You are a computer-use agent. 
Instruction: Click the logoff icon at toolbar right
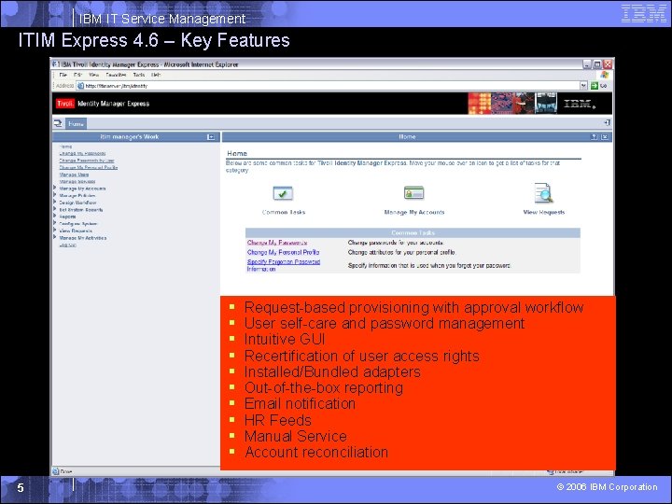[607, 122]
